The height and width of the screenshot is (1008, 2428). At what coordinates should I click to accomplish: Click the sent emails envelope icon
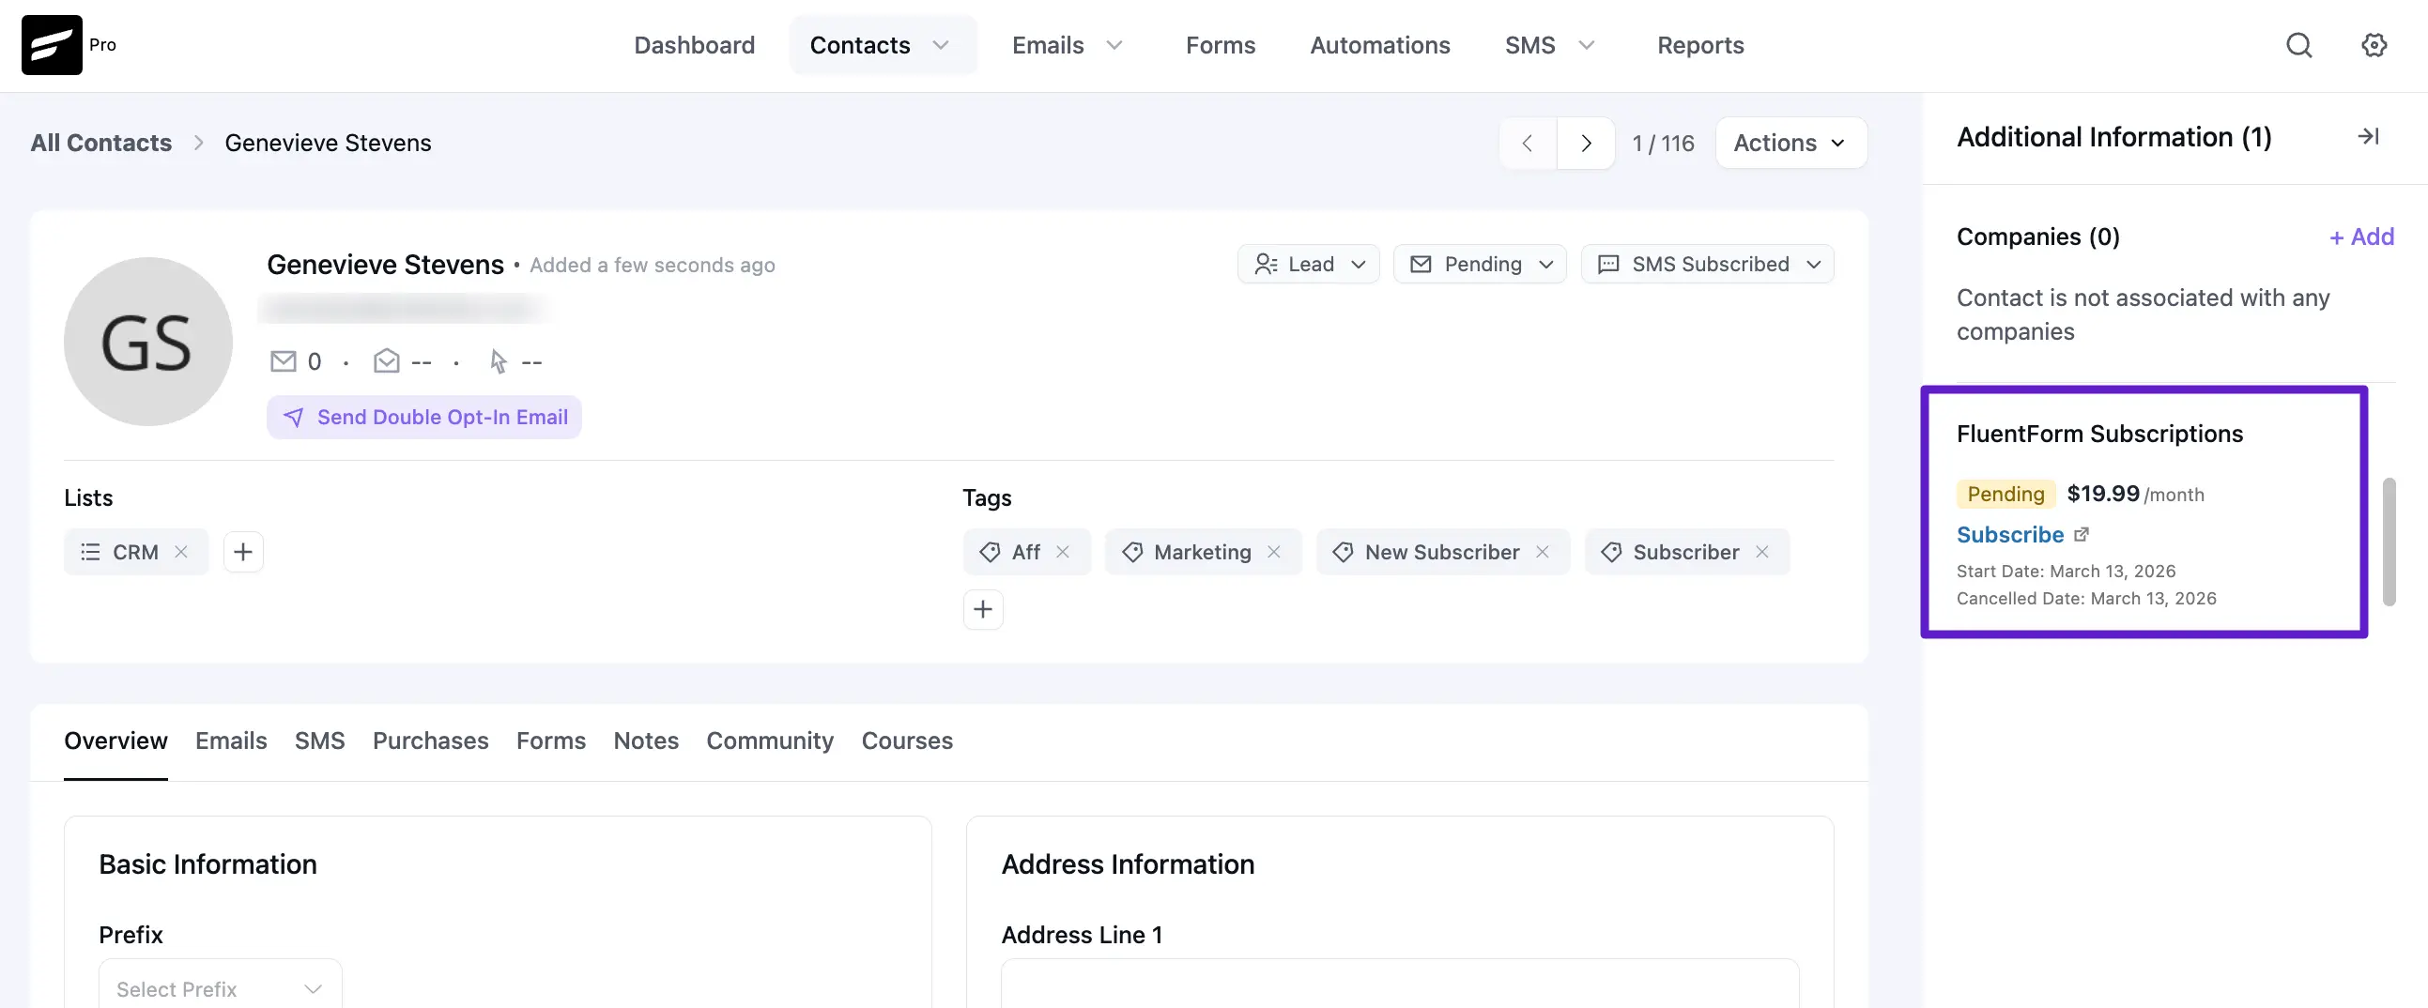click(283, 361)
